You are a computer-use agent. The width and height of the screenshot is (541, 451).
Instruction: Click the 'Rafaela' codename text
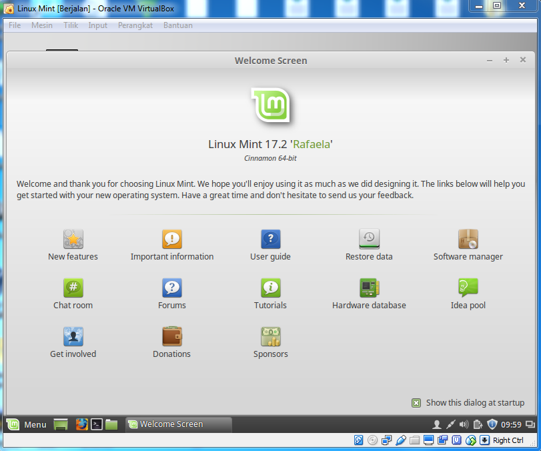click(x=312, y=144)
